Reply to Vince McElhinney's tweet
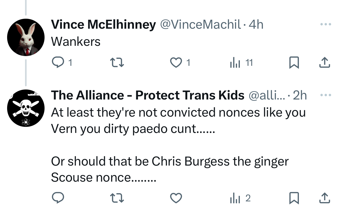Image resolution: width=340 pixels, height=214 pixels. click(56, 63)
